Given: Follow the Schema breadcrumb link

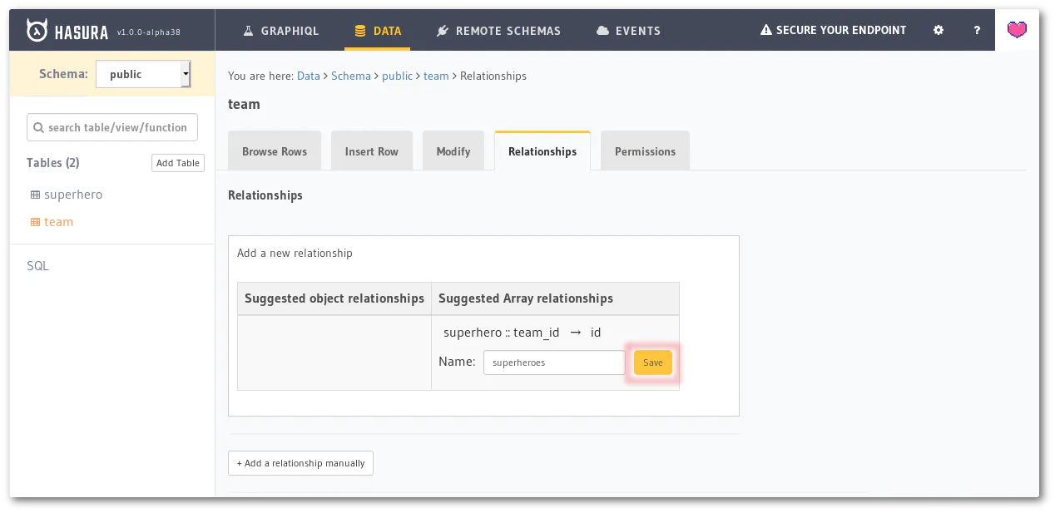Looking at the screenshot, I should tap(351, 76).
